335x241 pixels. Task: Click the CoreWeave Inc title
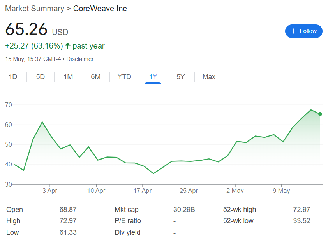100,9
